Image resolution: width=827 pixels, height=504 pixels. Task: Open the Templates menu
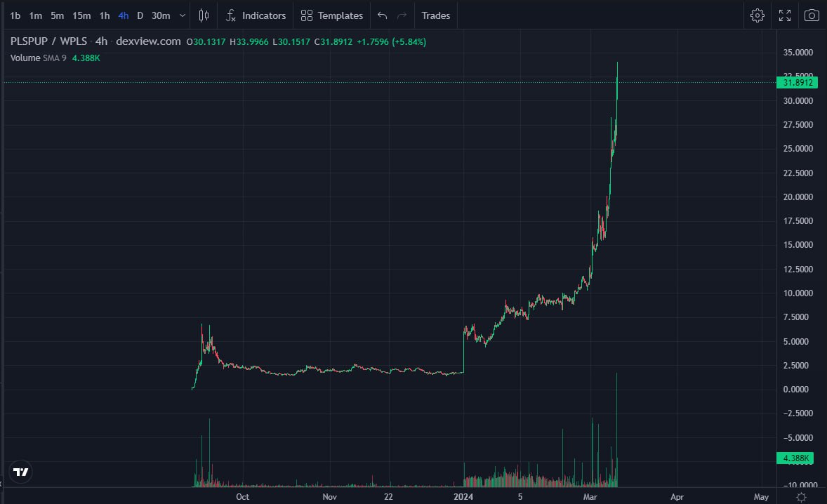(332, 15)
